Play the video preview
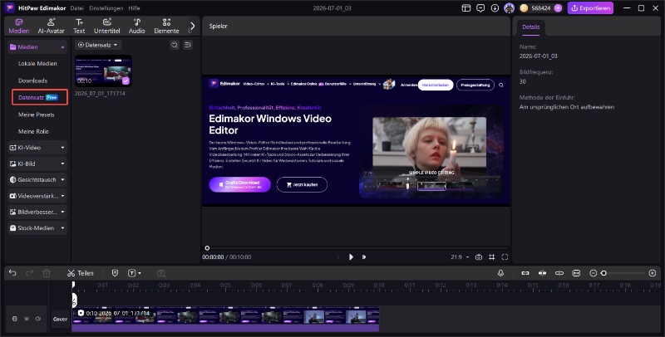The height and width of the screenshot is (337, 665). tap(351, 257)
